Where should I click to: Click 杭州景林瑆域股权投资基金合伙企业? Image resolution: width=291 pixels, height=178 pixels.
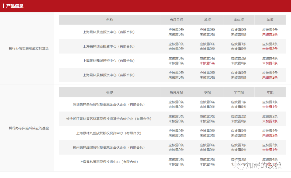[110, 148]
